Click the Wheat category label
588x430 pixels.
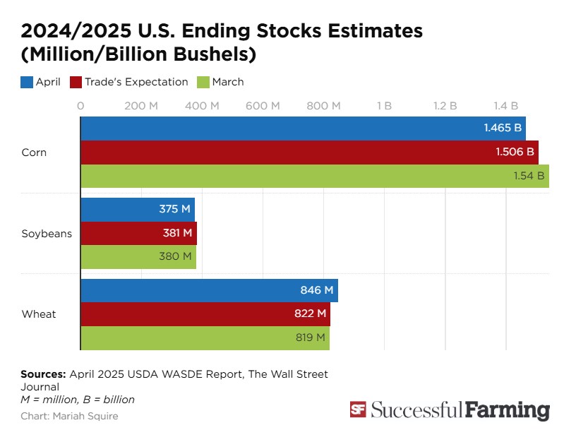[x=39, y=314]
